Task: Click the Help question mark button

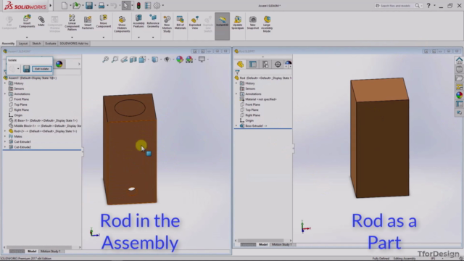Action: [x=428, y=6]
